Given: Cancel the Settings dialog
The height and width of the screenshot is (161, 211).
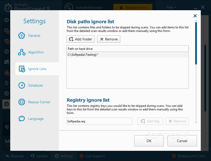Looking at the screenshot, I should [x=182, y=141].
